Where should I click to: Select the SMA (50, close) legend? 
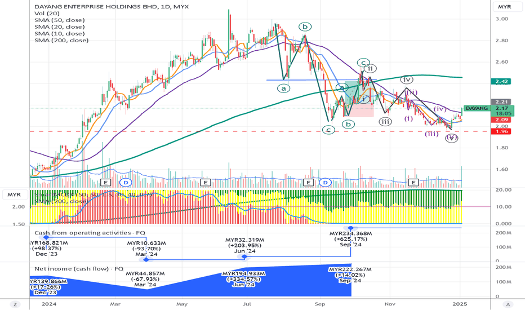coord(60,20)
